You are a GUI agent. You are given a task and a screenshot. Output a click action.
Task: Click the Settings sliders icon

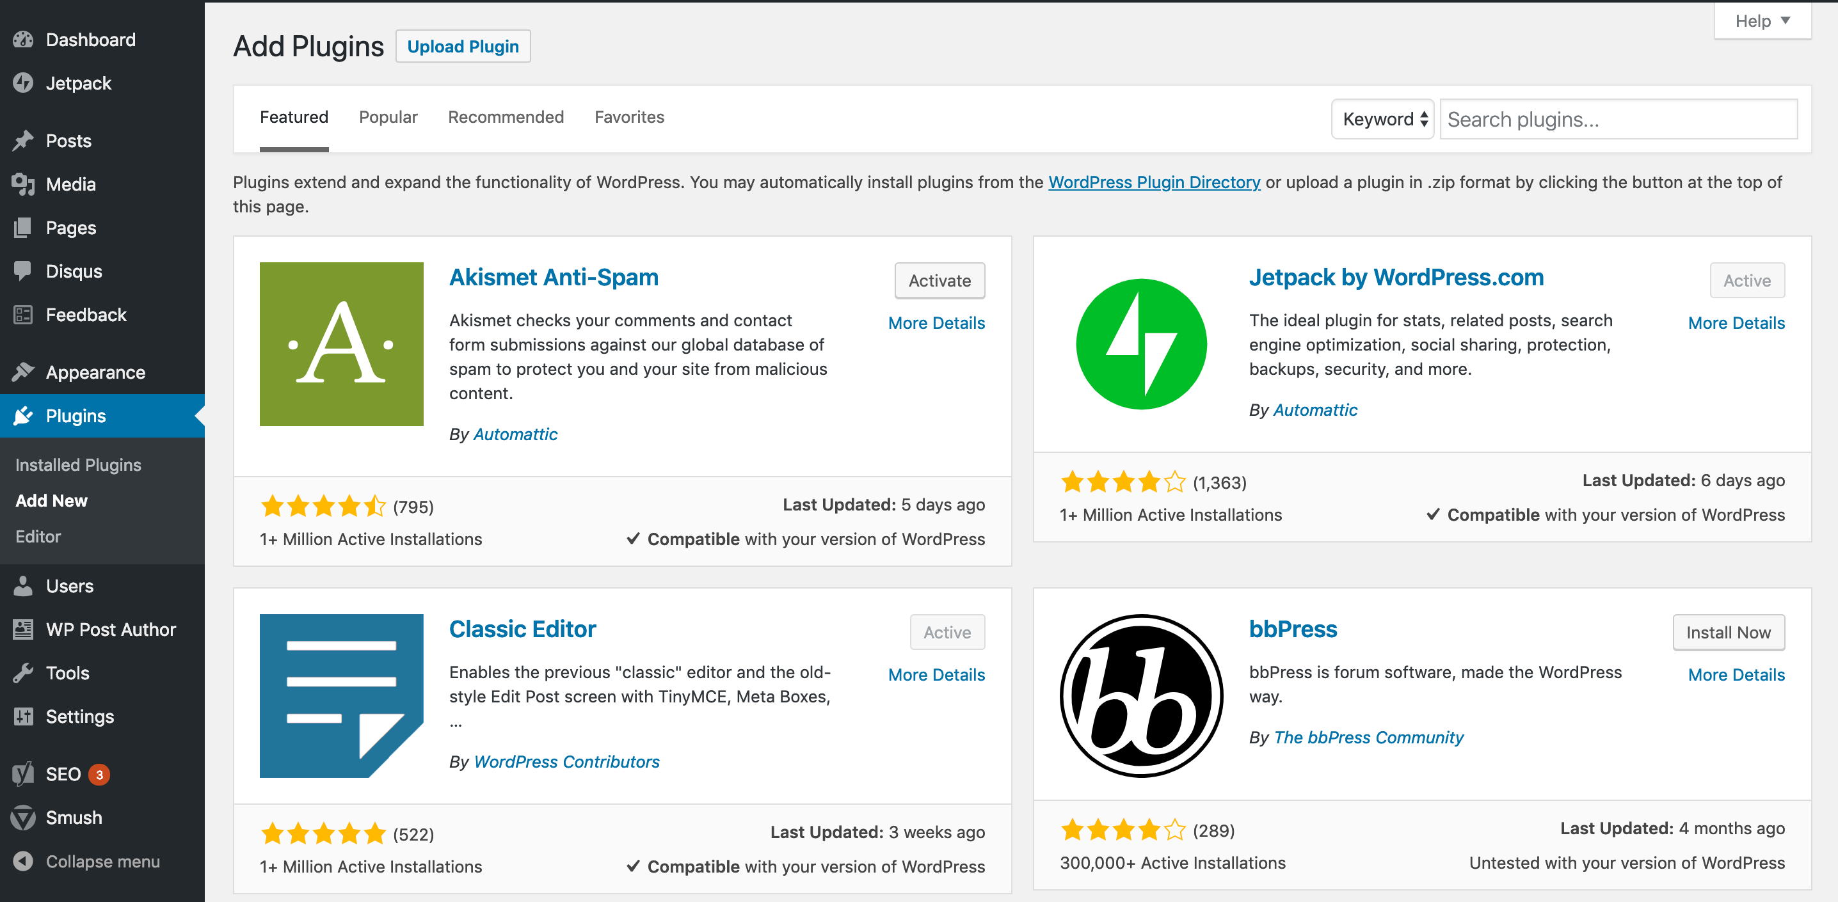tap(23, 716)
